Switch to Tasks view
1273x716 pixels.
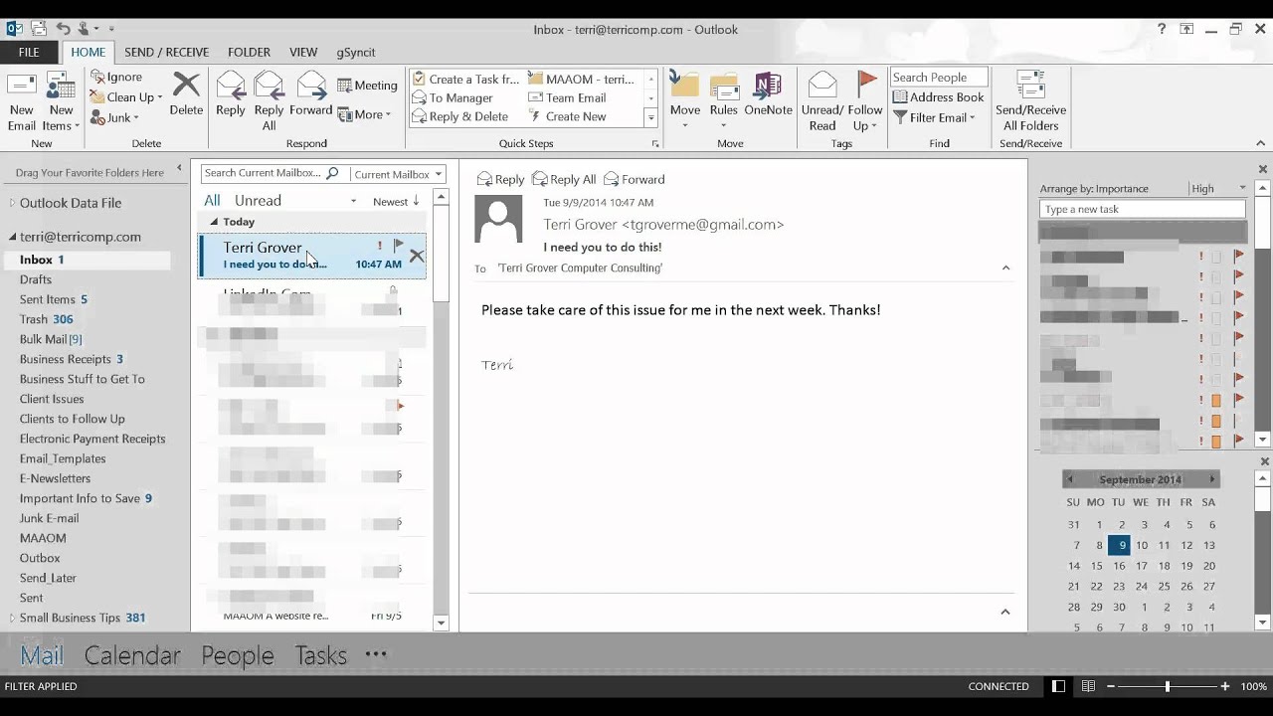coord(320,655)
